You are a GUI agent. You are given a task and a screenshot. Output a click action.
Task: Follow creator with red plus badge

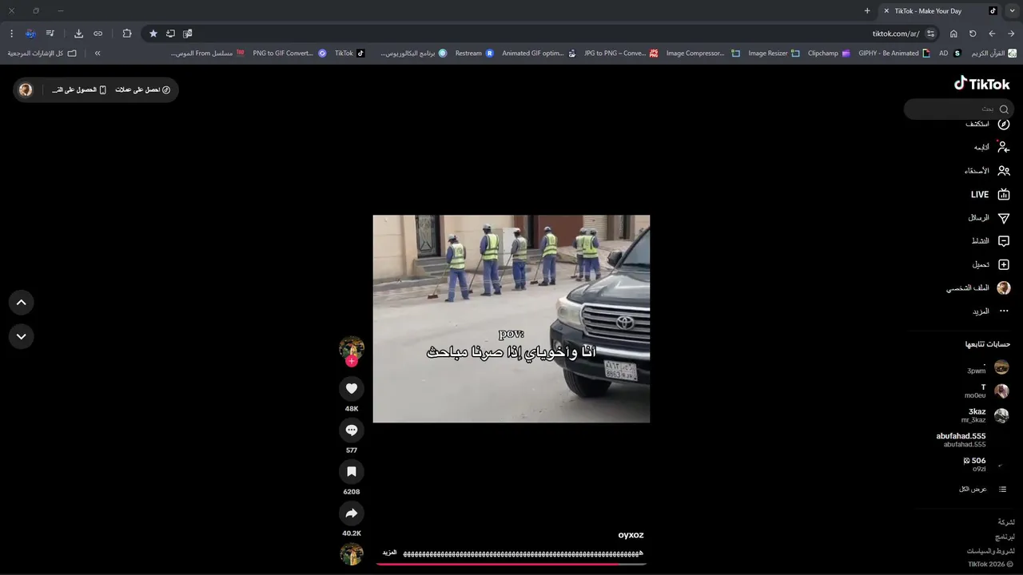(352, 362)
